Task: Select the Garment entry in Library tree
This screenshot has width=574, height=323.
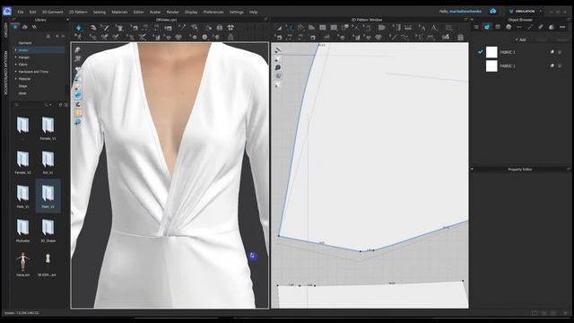Action: [25, 43]
